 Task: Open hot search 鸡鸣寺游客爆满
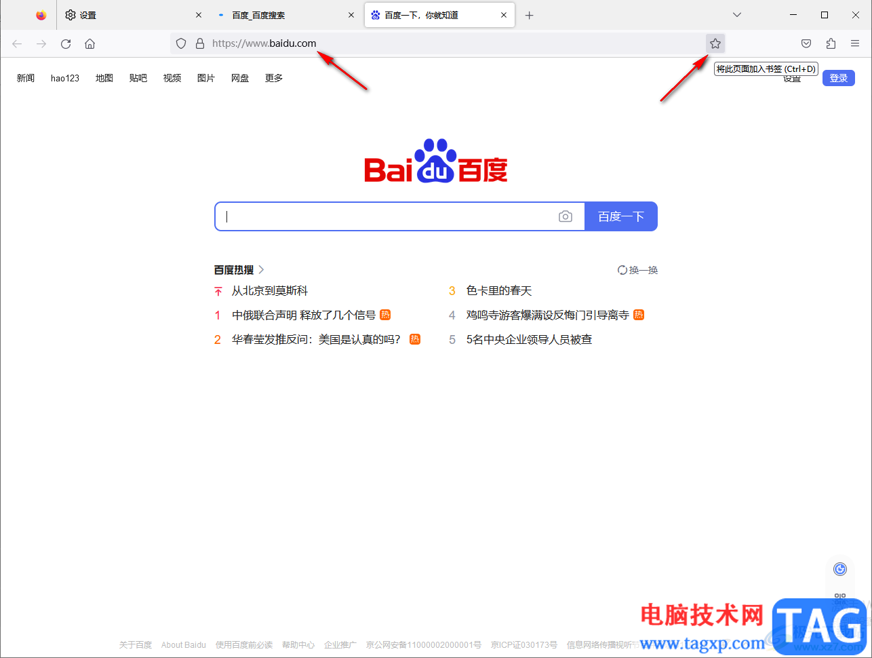548,315
